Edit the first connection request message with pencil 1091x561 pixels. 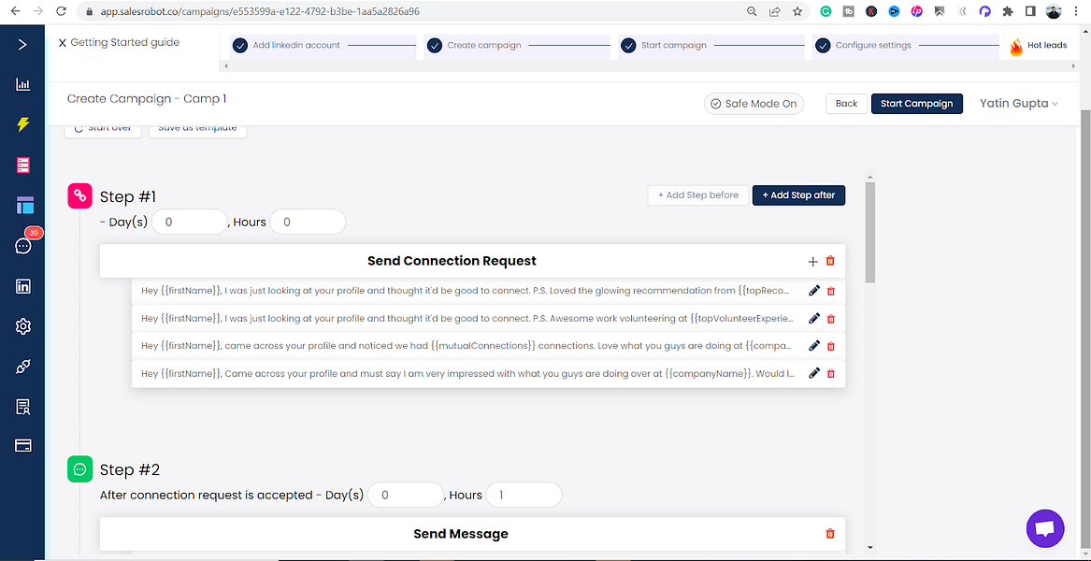pos(814,291)
